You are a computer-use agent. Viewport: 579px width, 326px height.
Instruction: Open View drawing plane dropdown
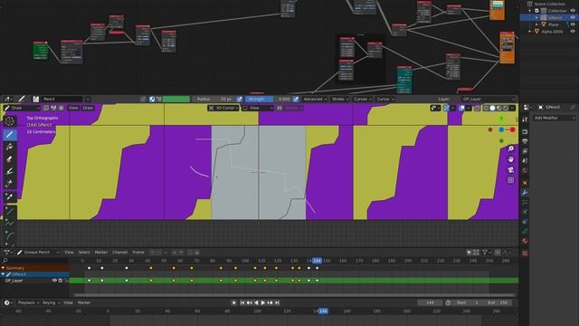coord(258,108)
